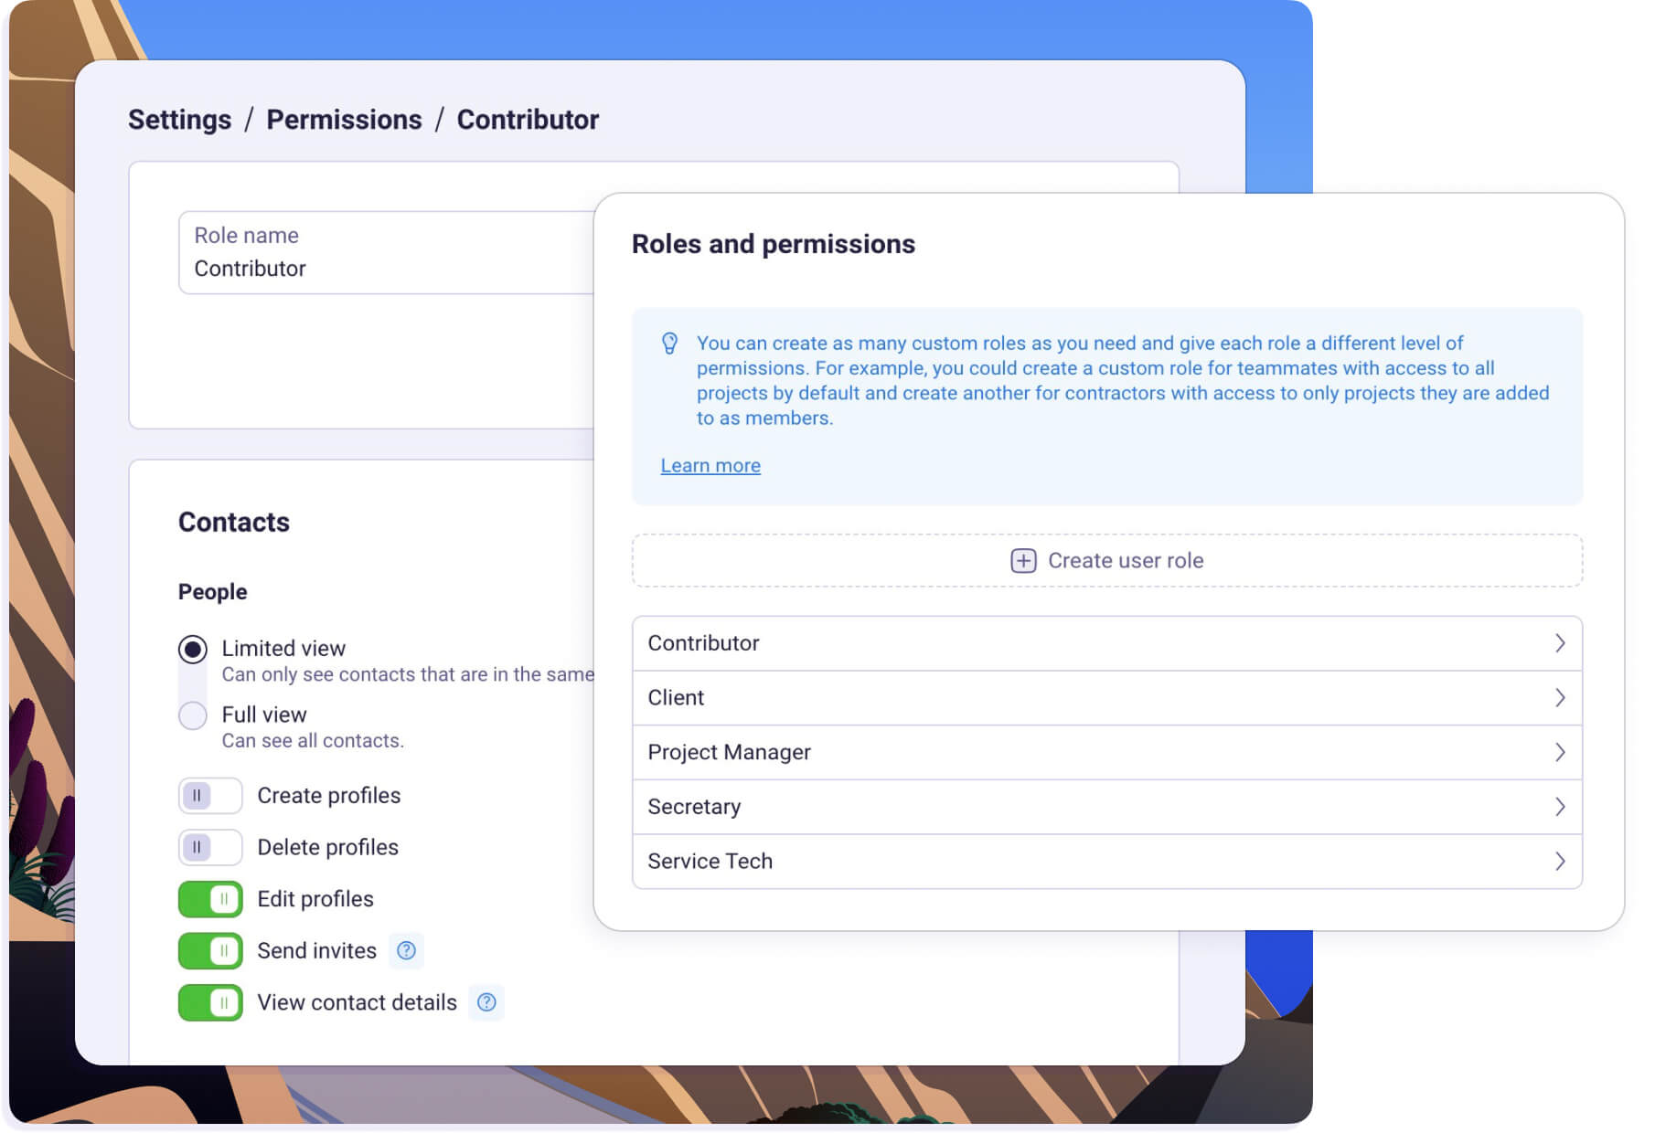Click the Learn more link
Screen dimensions: 1655x1133
point(710,465)
